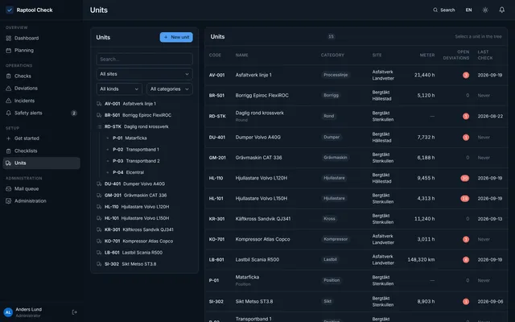Click the Safety alerts count badge

74,113
